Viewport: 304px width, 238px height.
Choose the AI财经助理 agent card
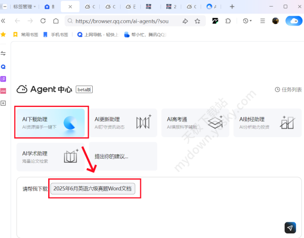pyautogui.click(x=267, y=122)
